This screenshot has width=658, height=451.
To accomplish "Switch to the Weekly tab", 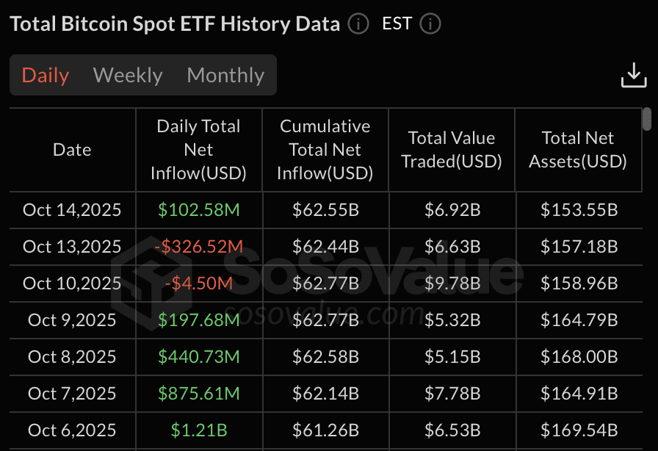I will (128, 75).
